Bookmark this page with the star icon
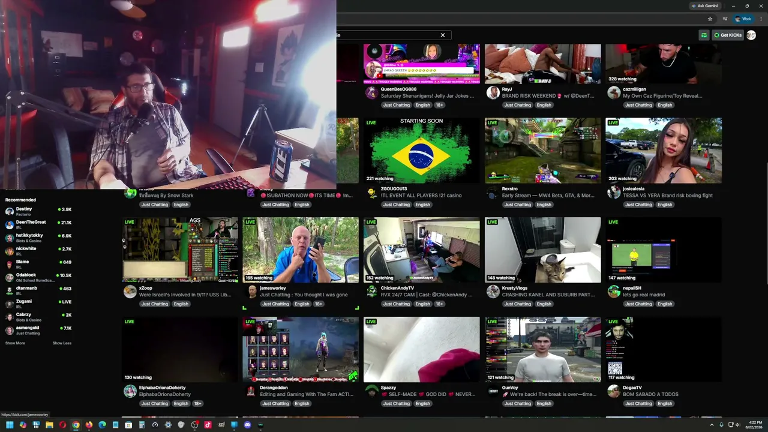Screen dimensions: 768x432 coord(710,19)
